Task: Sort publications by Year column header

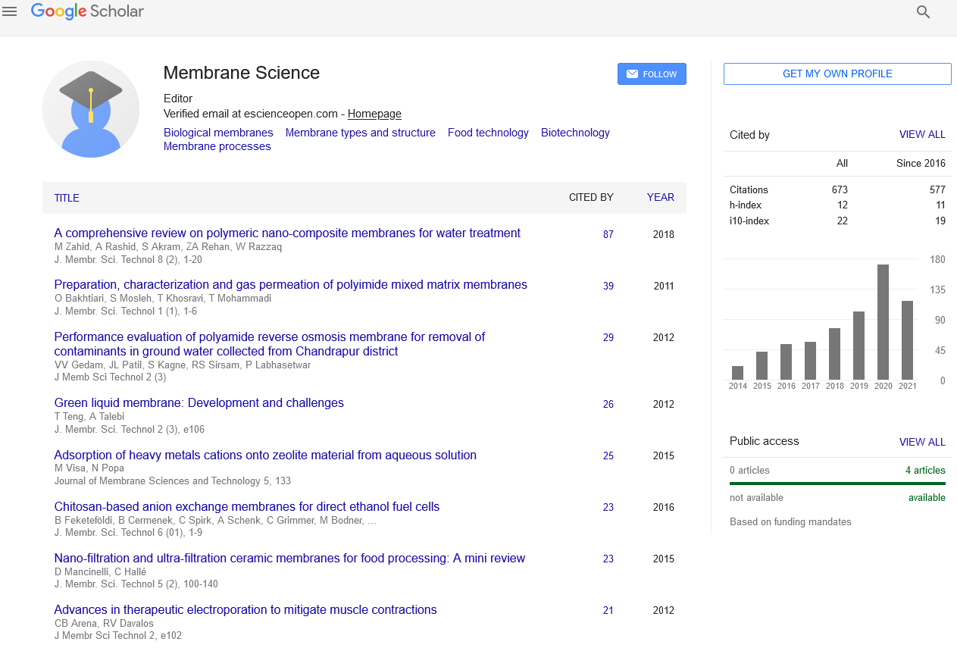Action: click(x=660, y=197)
